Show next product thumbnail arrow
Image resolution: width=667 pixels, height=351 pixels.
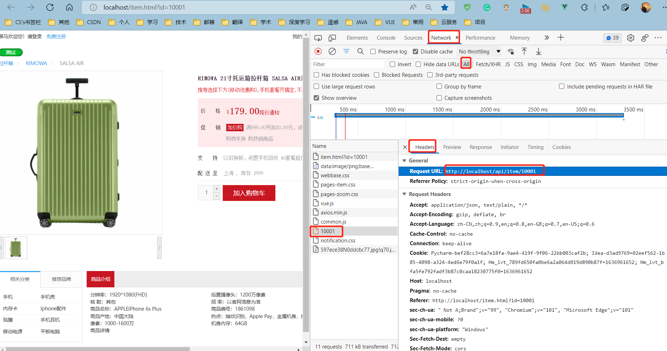159,248
